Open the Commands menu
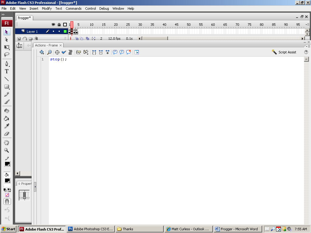311x233 pixels. [x=73, y=8]
